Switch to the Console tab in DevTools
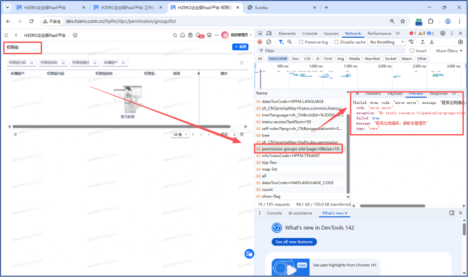This screenshot has height=277, width=468. click(309, 33)
